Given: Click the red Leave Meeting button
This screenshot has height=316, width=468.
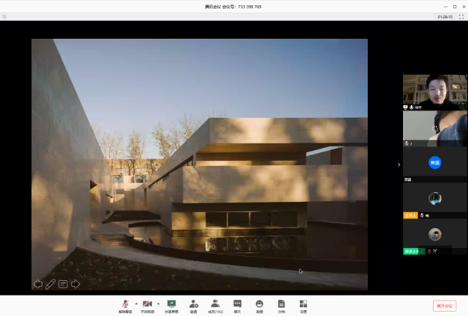Looking at the screenshot, I should 444,306.
